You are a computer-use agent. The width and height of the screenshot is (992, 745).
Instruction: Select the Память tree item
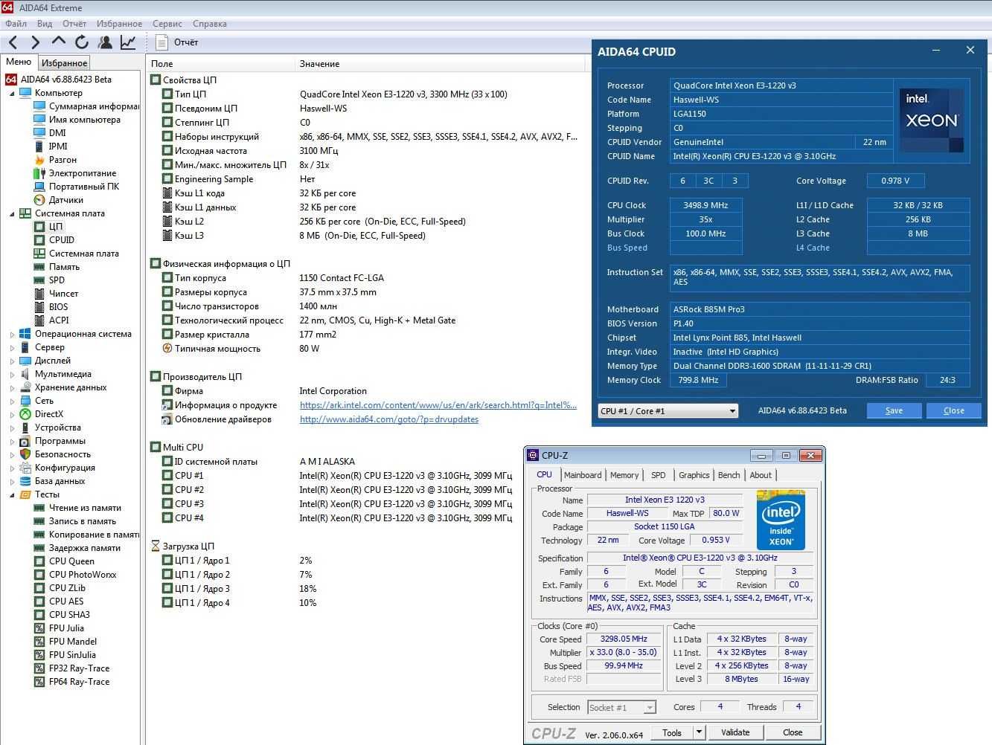point(64,267)
